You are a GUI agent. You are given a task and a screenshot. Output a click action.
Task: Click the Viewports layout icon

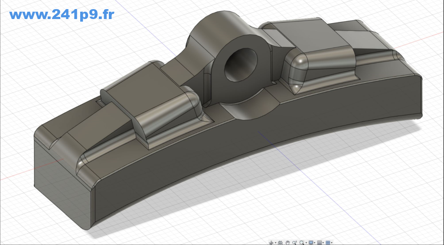(x=328, y=242)
